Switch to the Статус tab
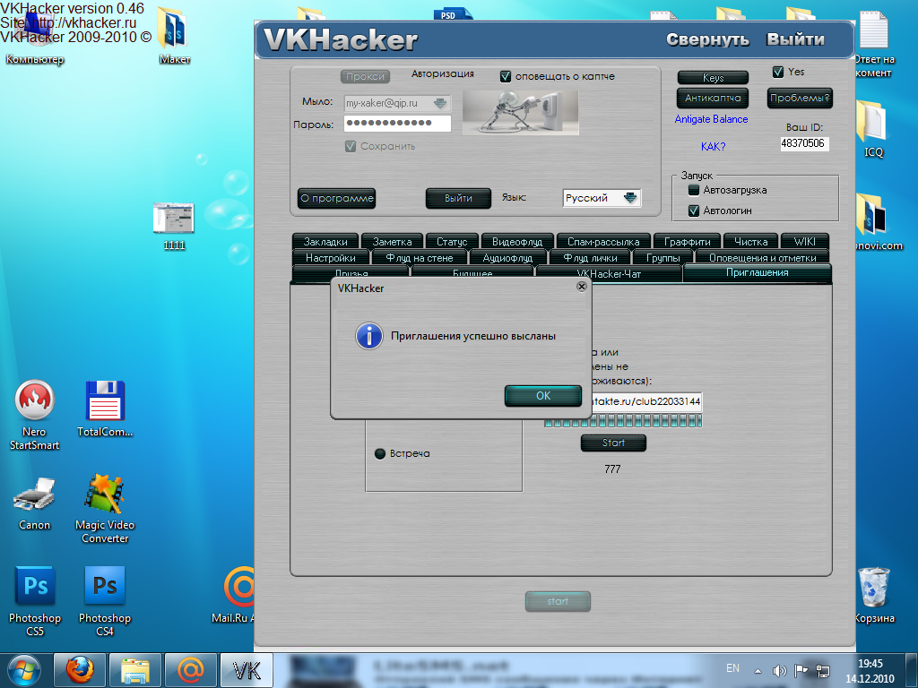Image resolution: width=918 pixels, height=688 pixels. [452, 242]
